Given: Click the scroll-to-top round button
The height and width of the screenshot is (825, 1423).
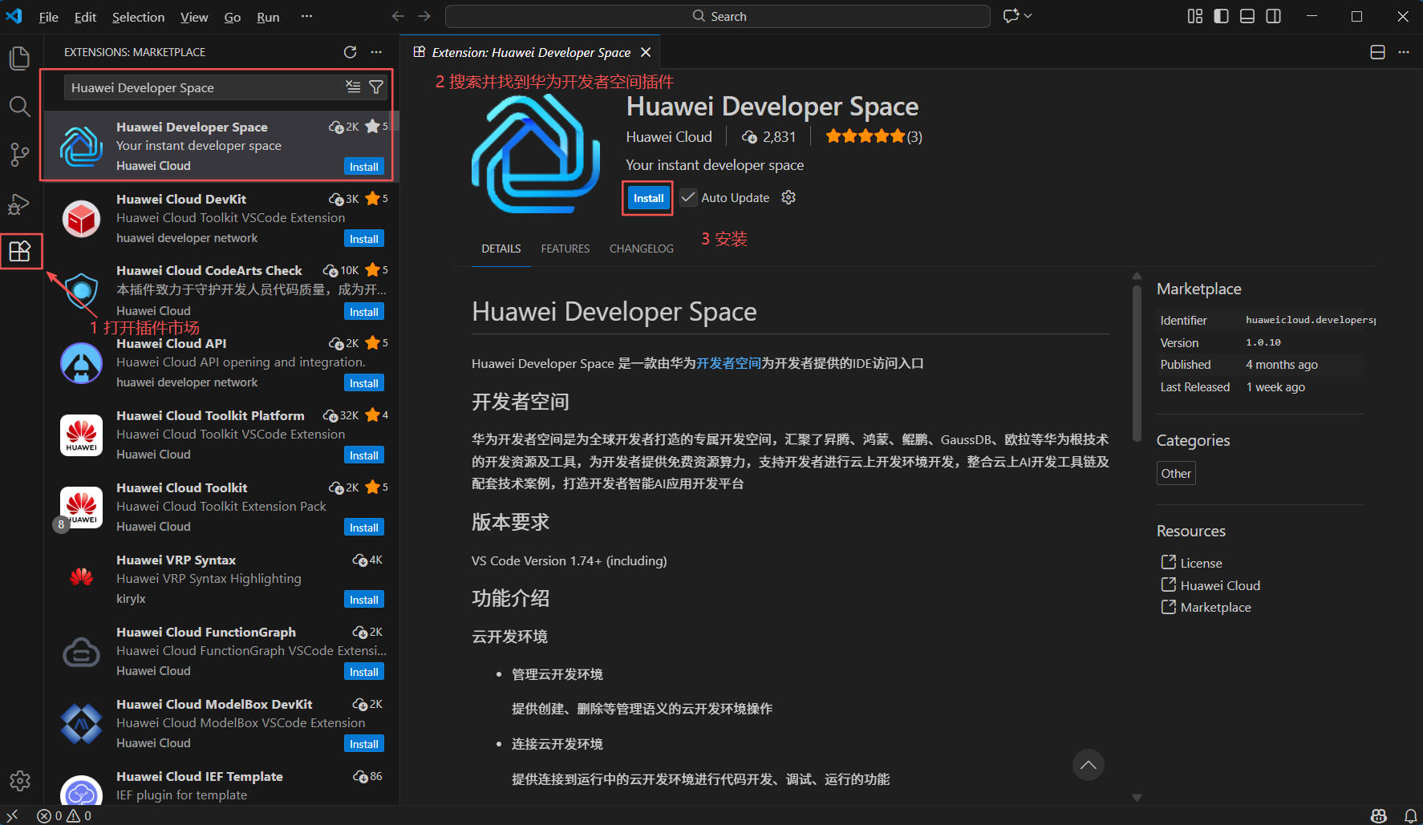Looking at the screenshot, I should 1089,765.
